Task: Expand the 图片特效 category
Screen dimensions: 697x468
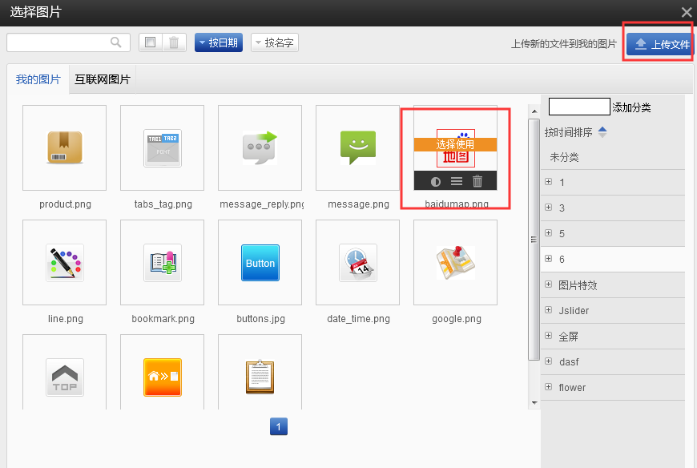Action: pyautogui.click(x=549, y=284)
